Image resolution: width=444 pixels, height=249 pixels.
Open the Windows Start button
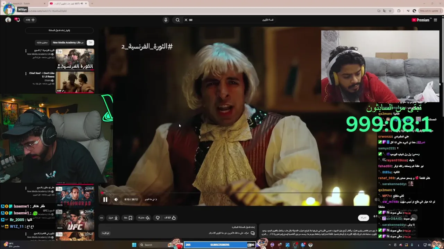coord(134,245)
